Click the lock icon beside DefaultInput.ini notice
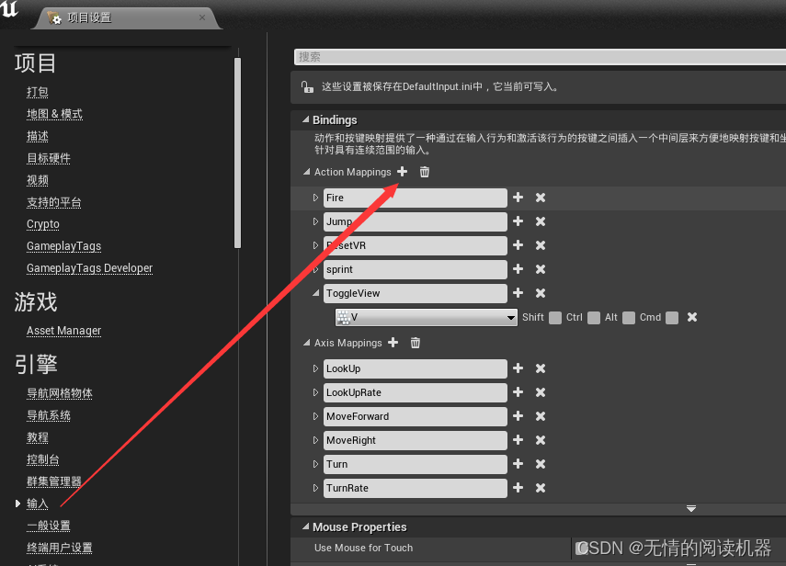The image size is (786, 566). click(307, 86)
